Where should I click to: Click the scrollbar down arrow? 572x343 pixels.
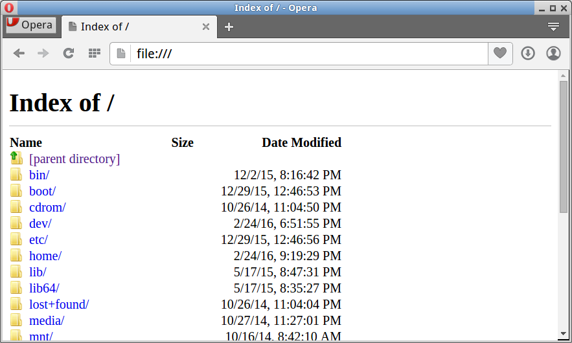coord(563,333)
